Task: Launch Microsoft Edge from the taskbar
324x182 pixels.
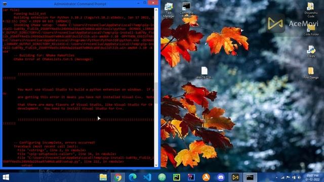Action: click(133, 177)
